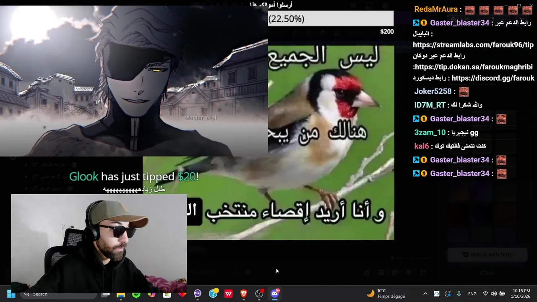Open the circular-arrows sync tray icon

coord(448,294)
